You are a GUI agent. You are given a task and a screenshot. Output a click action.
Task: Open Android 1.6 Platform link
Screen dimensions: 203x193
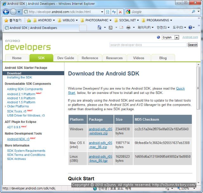tap(21, 98)
